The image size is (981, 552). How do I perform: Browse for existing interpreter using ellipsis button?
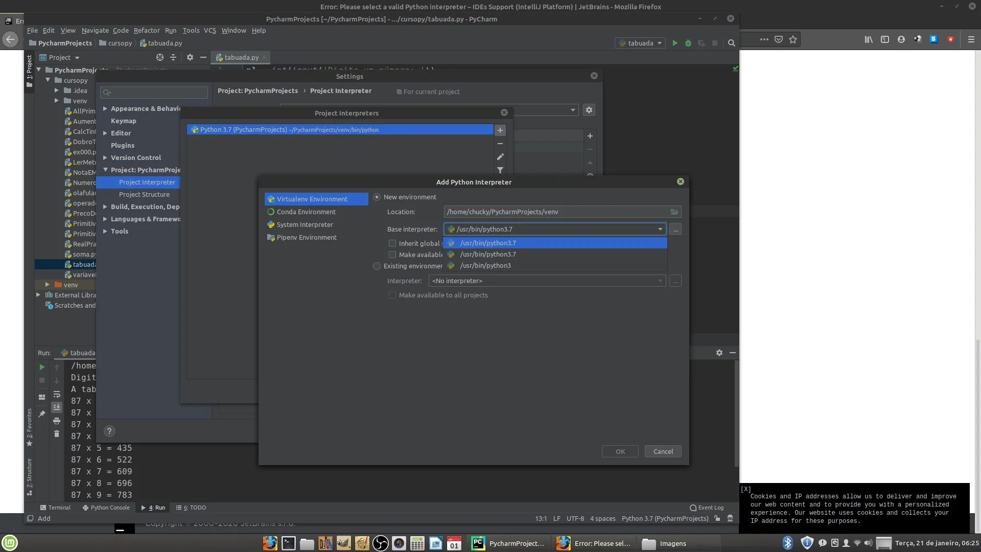pyautogui.click(x=675, y=281)
